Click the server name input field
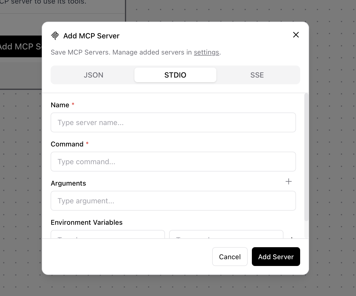This screenshot has height=296, width=356. (173, 122)
